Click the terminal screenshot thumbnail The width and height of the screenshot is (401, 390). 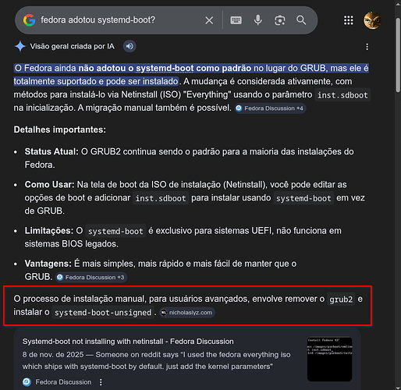pos(329,360)
